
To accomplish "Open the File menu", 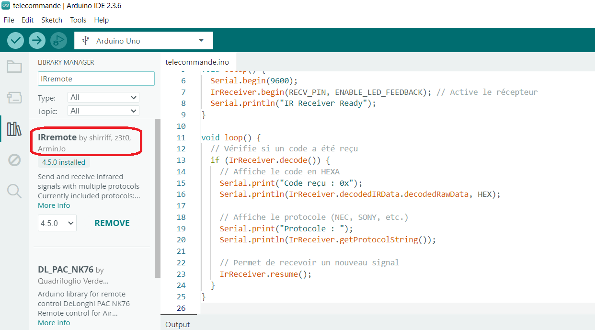I will (9, 20).
